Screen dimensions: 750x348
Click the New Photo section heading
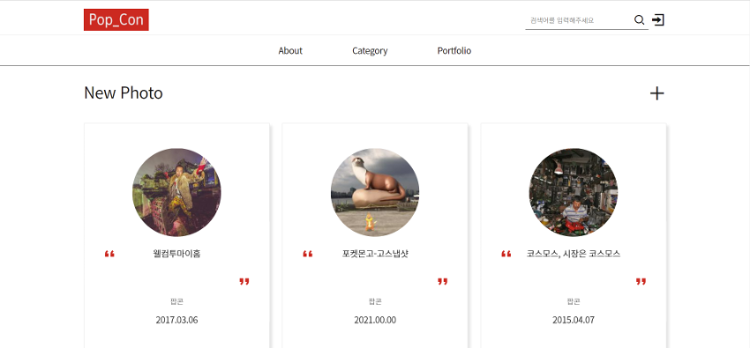point(124,93)
